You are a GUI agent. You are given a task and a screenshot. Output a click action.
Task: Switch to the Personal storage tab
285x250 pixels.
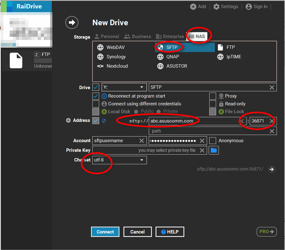107,36
